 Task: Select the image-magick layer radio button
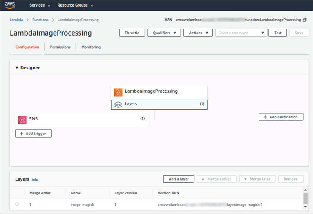17,204
